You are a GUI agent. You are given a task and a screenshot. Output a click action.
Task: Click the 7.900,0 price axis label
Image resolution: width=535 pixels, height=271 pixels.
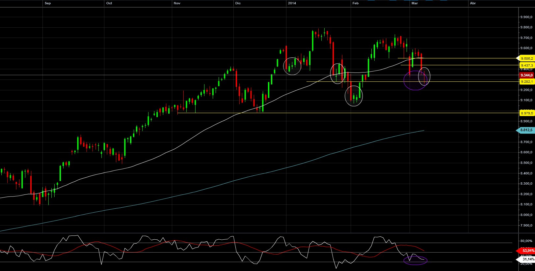coord(526,226)
